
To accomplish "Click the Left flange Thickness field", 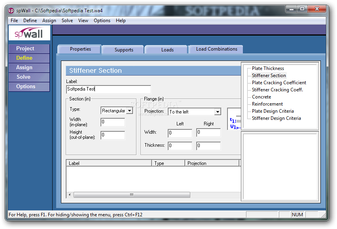I will point(180,146).
